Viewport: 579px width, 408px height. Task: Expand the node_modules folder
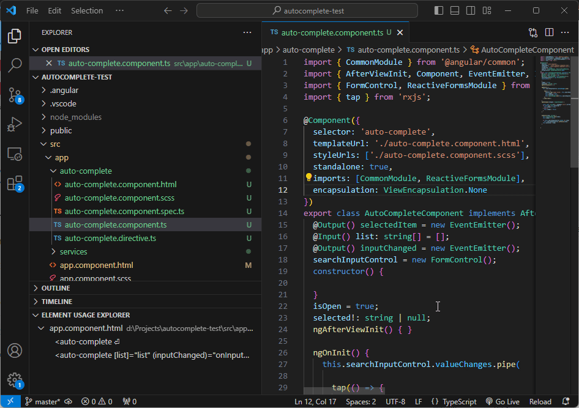click(76, 117)
